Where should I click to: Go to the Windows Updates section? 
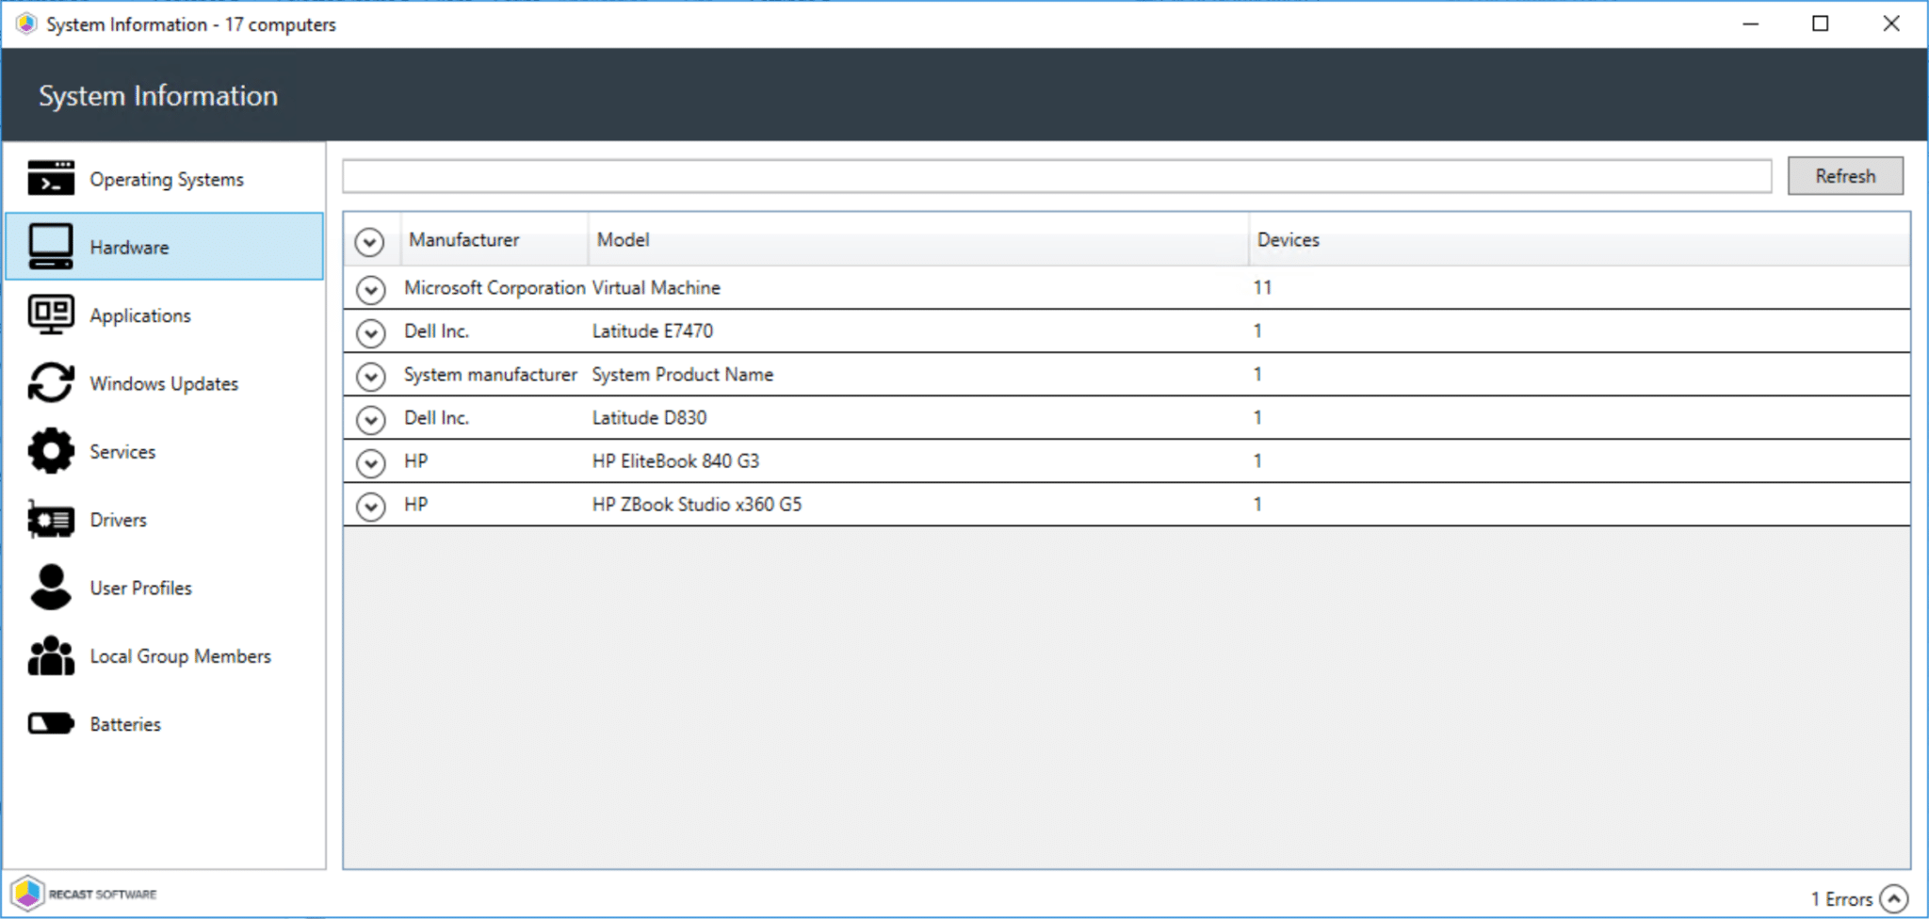164,383
